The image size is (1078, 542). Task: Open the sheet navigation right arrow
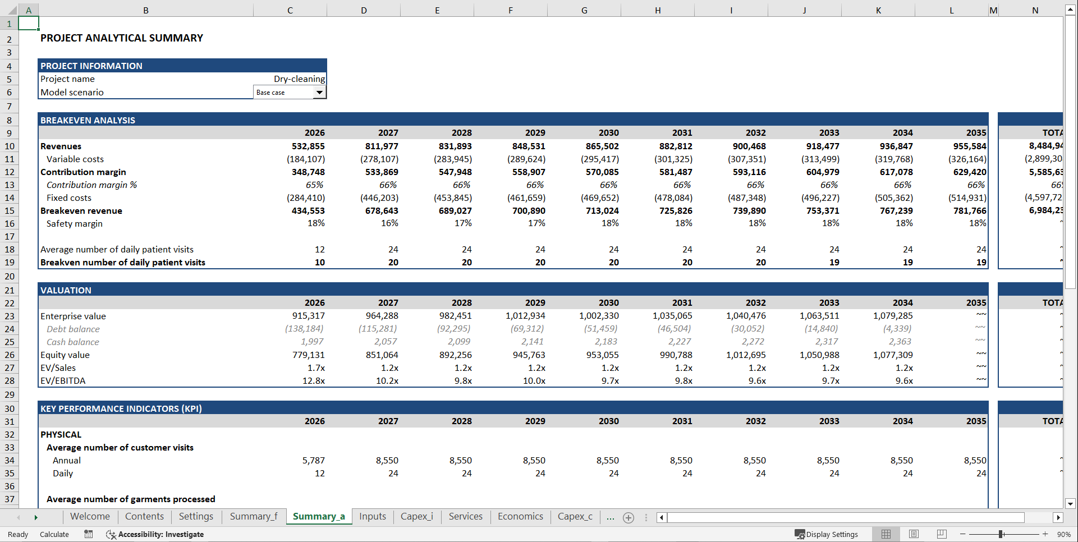point(36,517)
